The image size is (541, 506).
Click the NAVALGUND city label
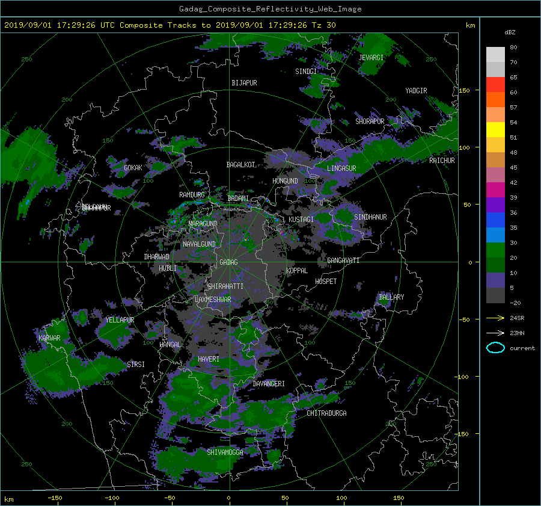click(x=199, y=244)
